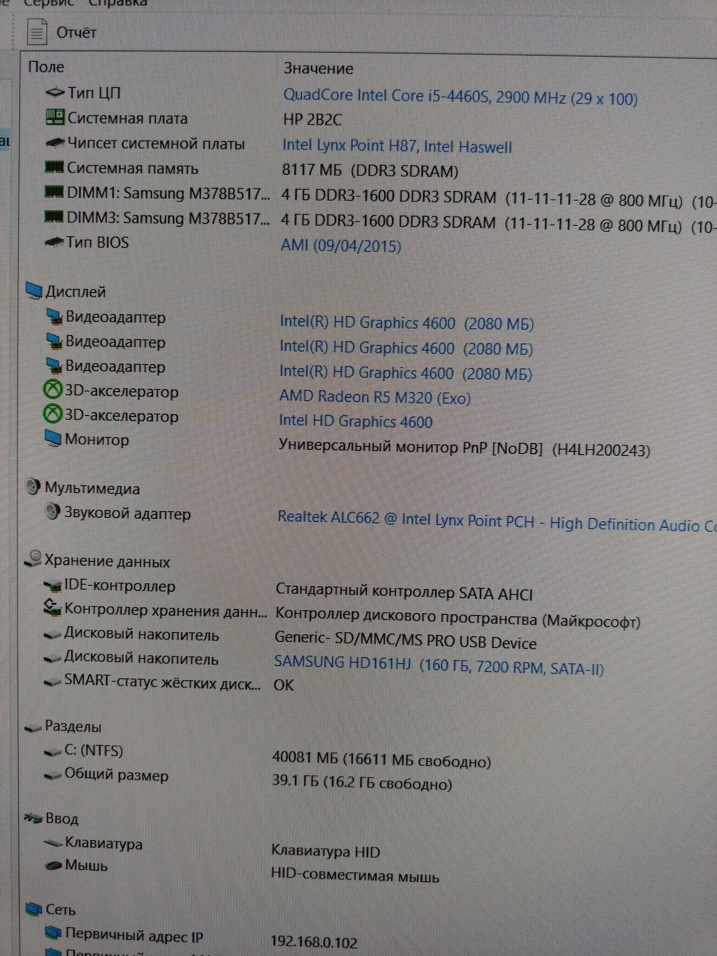Select the Generic- SD/MMC/MS PRO USB Device value

click(405, 640)
